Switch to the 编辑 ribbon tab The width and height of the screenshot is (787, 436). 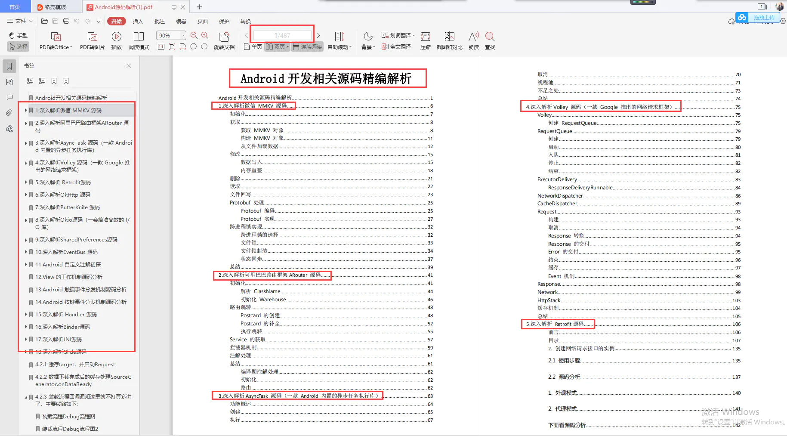pos(181,21)
